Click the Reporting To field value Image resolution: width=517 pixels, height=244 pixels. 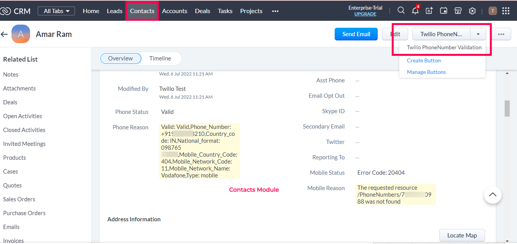[x=357, y=157]
